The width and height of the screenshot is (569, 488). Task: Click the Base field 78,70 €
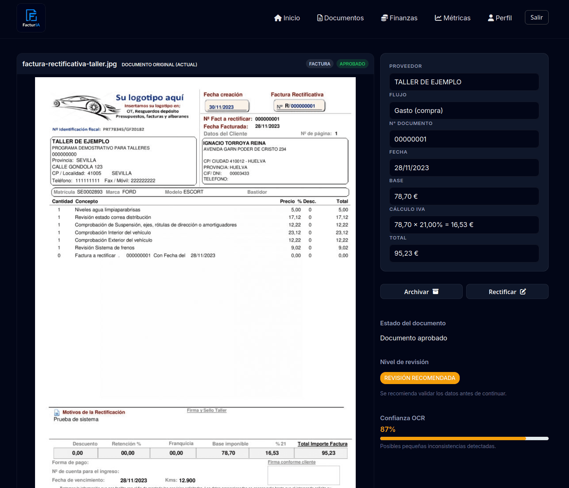(x=464, y=196)
